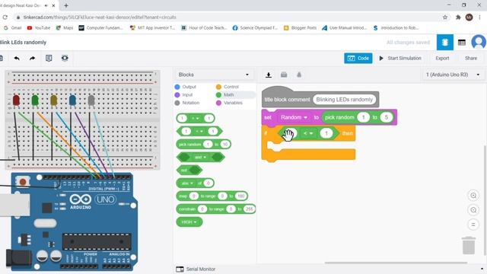
Task: Open the browser extensions puzzle icon
Action: click(458, 18)
